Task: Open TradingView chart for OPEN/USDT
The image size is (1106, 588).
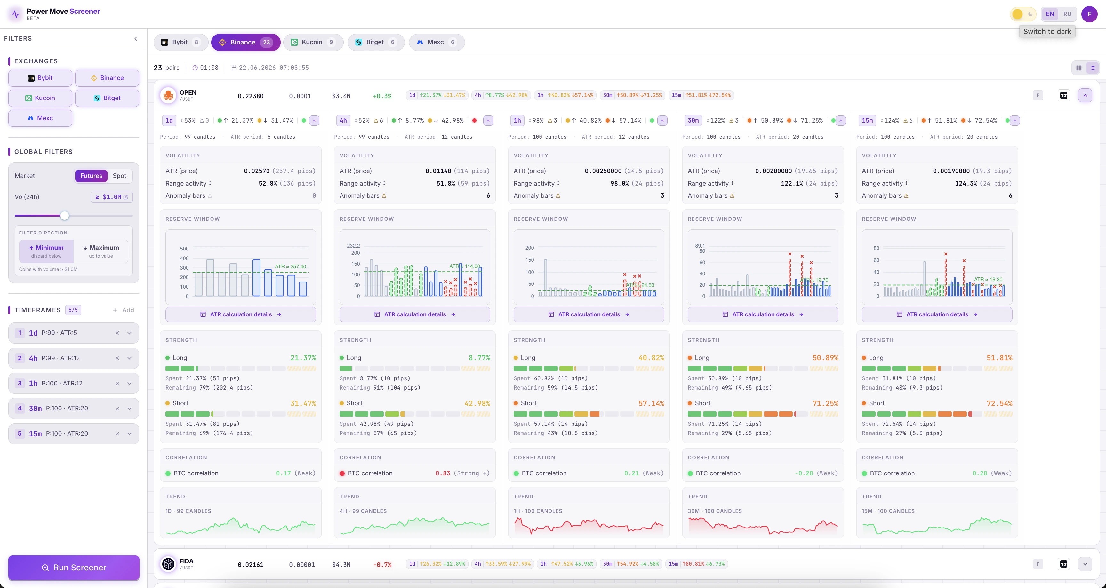Action: [1063, 95]
